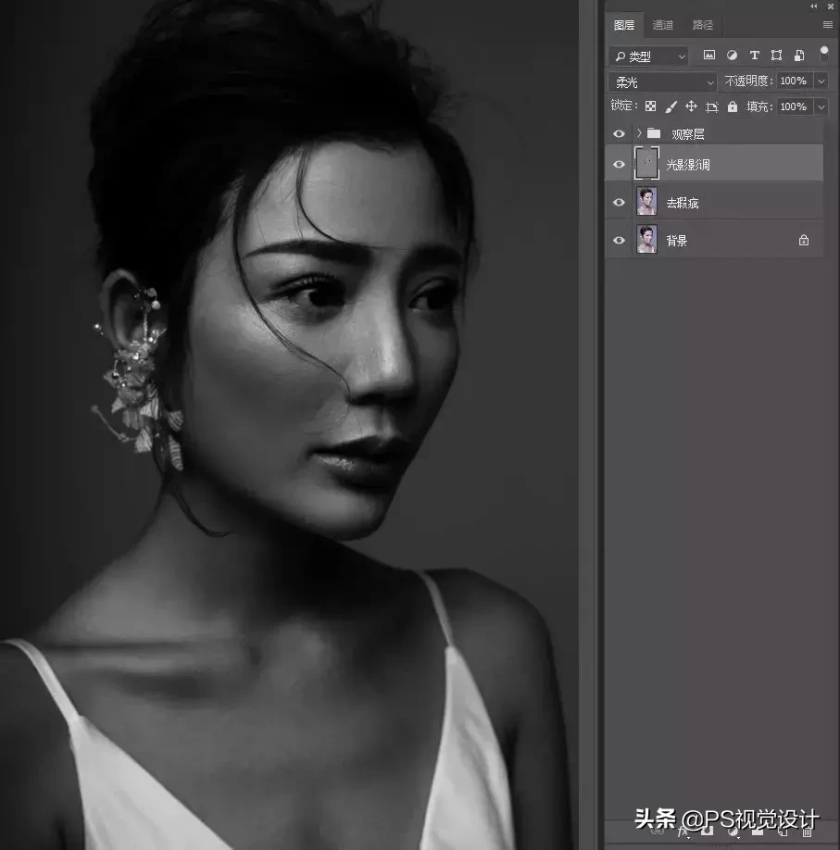
Task: Lock position move icon
Action: 691,106
